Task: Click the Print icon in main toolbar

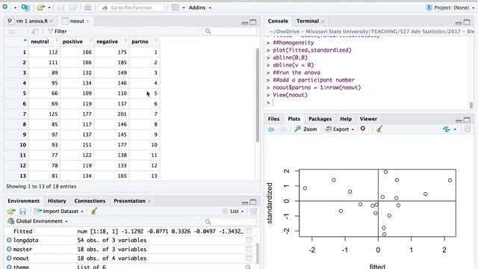Action: click(88, 7)
